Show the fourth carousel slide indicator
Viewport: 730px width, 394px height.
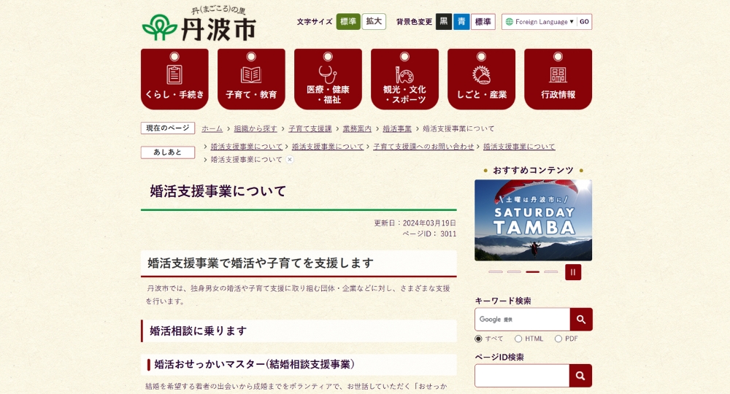pos(550,271)
